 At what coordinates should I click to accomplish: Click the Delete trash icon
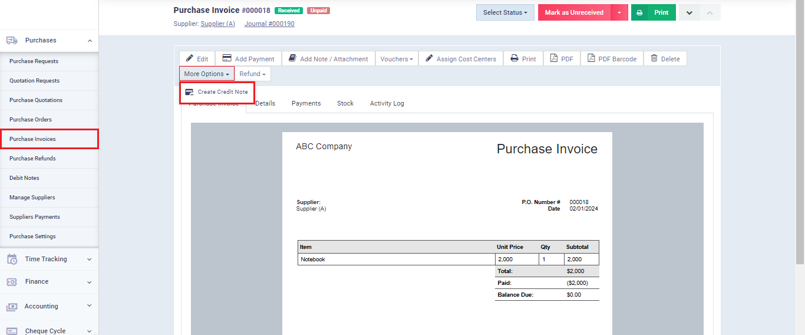click(x=654, y=58)
